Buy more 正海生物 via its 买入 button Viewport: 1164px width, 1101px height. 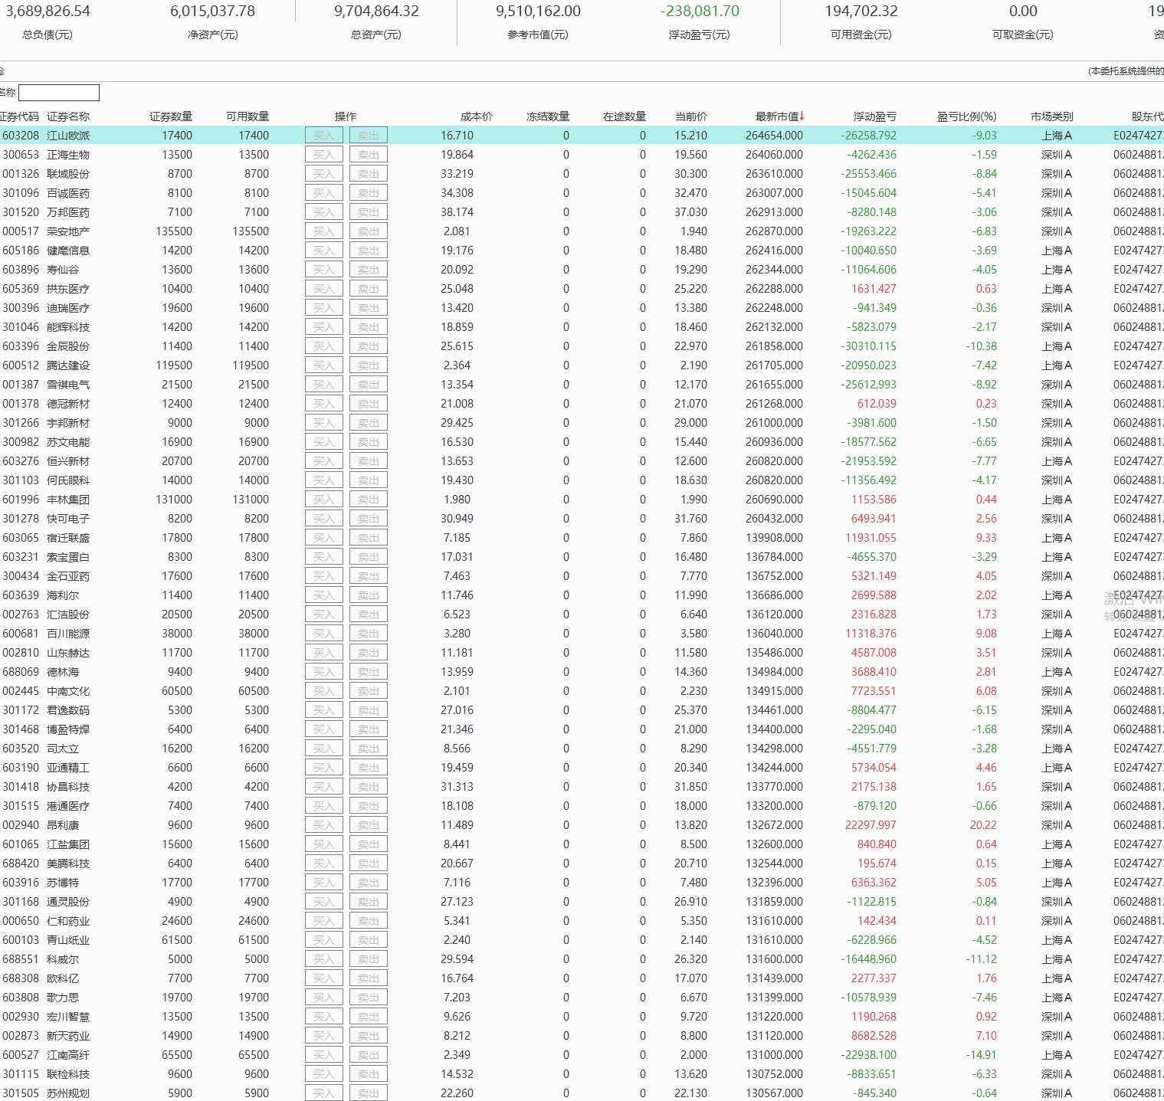[x=324, y=155]
